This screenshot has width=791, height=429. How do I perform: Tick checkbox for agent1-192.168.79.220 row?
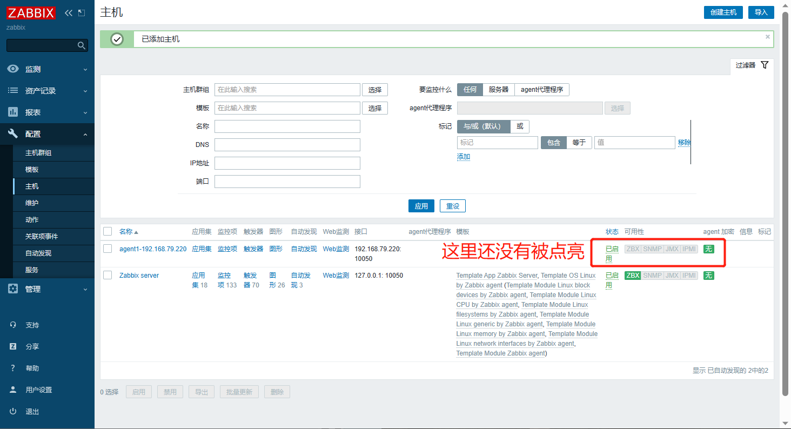coord(108,249)
